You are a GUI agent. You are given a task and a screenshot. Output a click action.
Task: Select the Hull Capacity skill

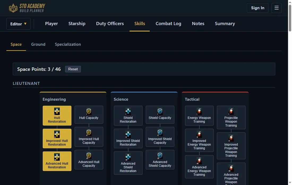tap(89, 115)
